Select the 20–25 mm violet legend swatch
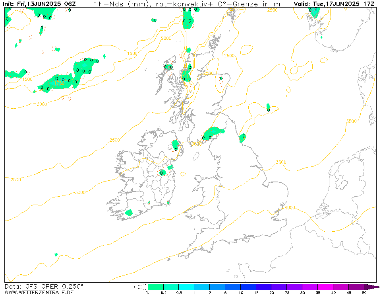 coord(279,287)
